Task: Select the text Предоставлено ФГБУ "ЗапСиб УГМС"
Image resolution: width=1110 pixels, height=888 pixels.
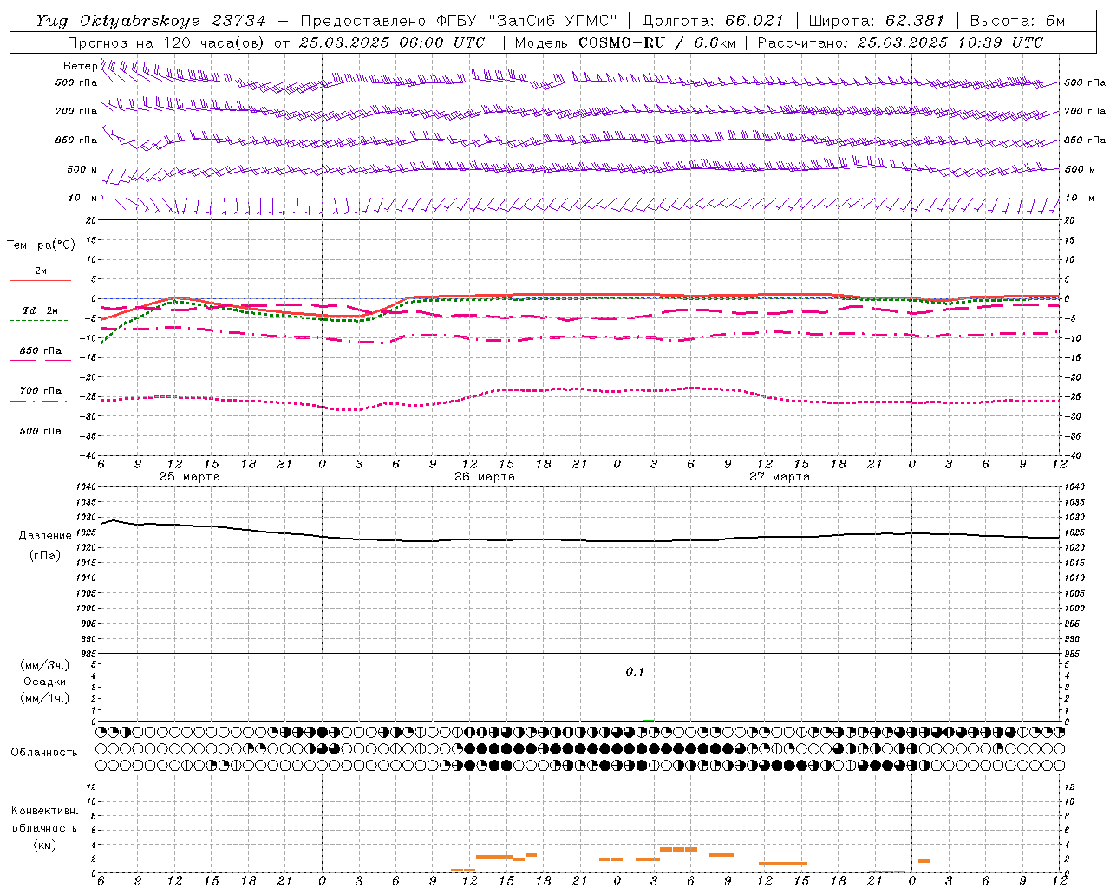Action: 459,21
